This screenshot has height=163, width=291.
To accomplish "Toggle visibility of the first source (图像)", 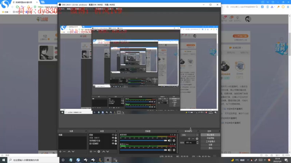I will (x=113, y=135).
